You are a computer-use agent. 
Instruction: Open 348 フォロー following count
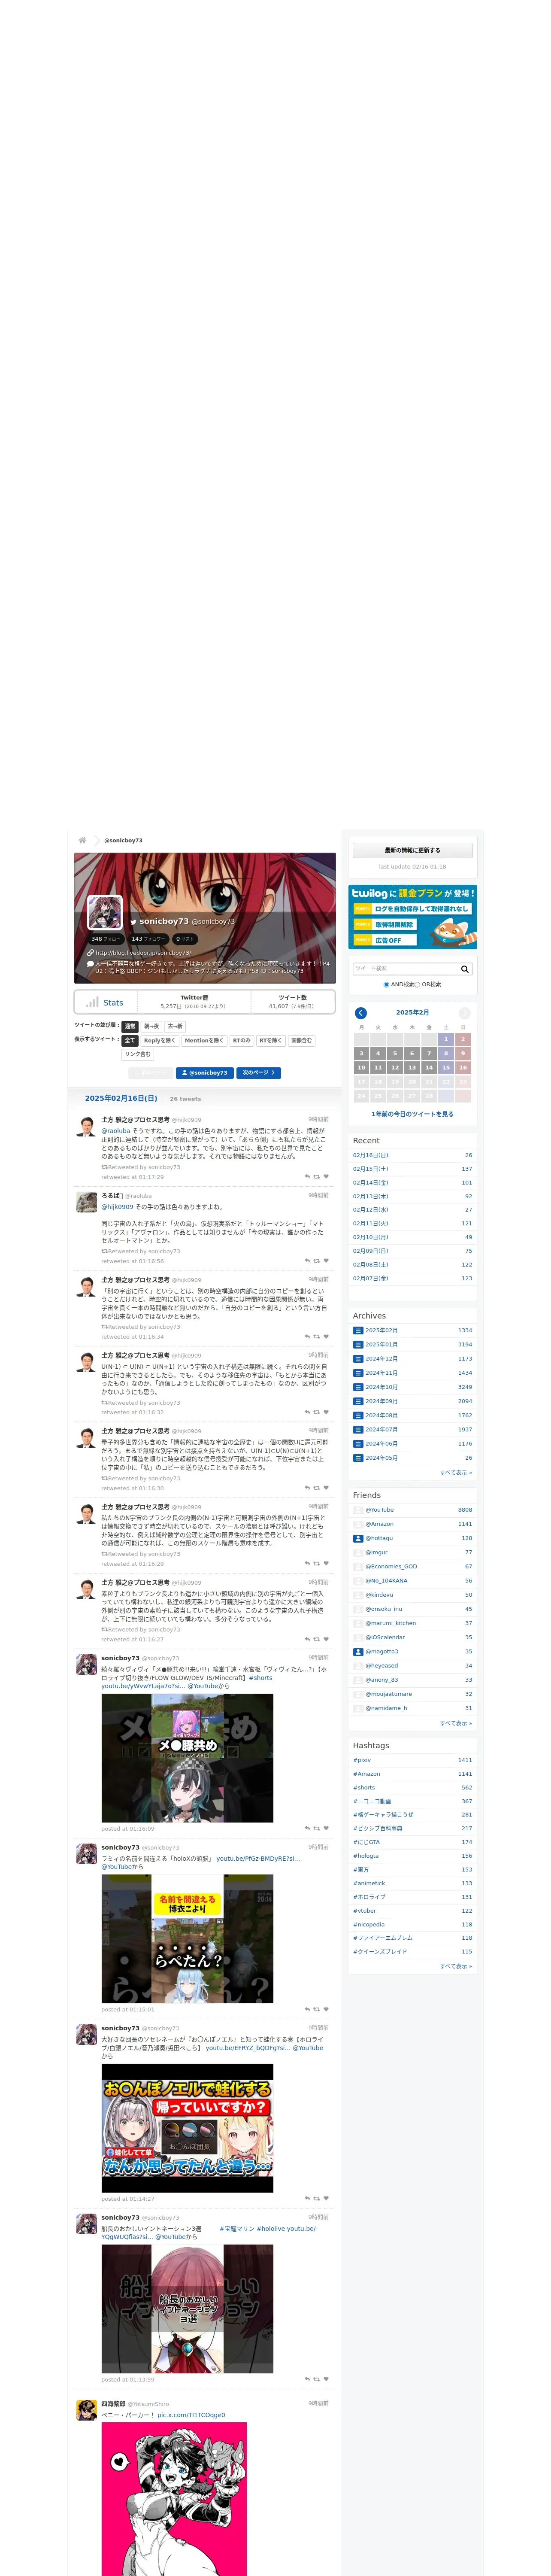pyautogui.click(x=105, y=939)
